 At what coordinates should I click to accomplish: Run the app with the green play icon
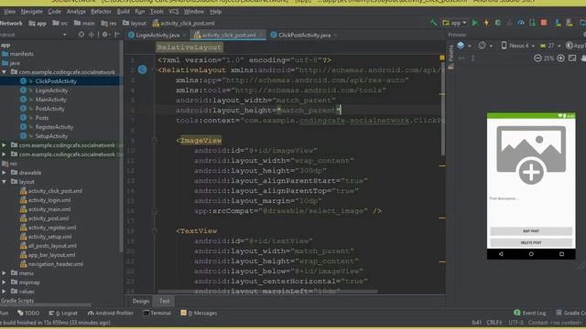click(x=475, y=23)
